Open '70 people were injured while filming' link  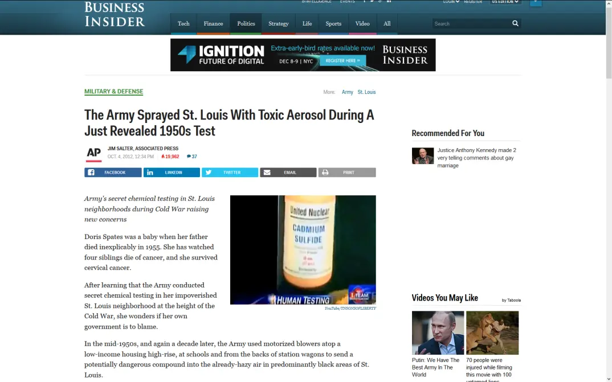(489, 369)
